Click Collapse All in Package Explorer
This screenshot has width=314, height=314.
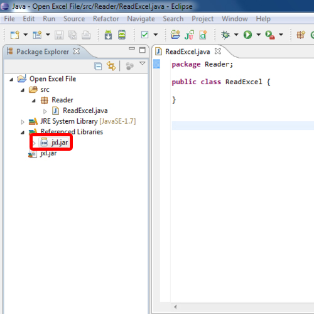coord(98,67)
